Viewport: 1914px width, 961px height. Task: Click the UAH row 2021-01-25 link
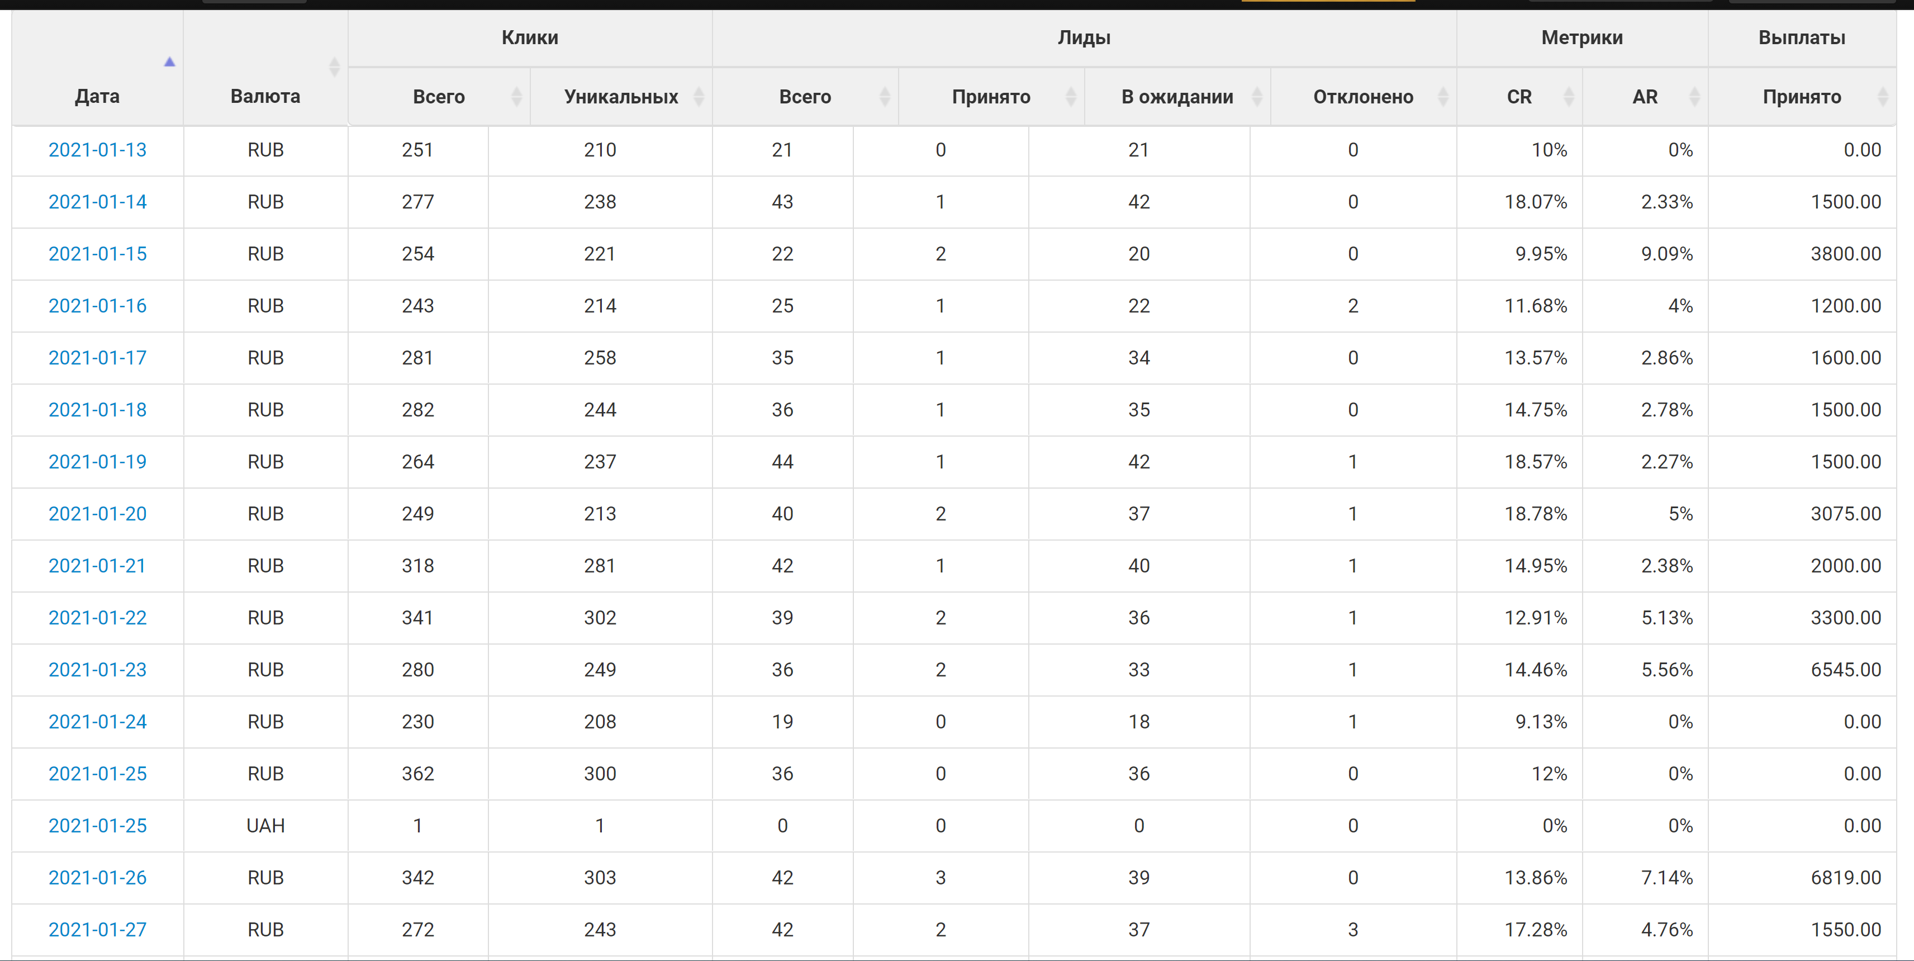pos(97,826)
